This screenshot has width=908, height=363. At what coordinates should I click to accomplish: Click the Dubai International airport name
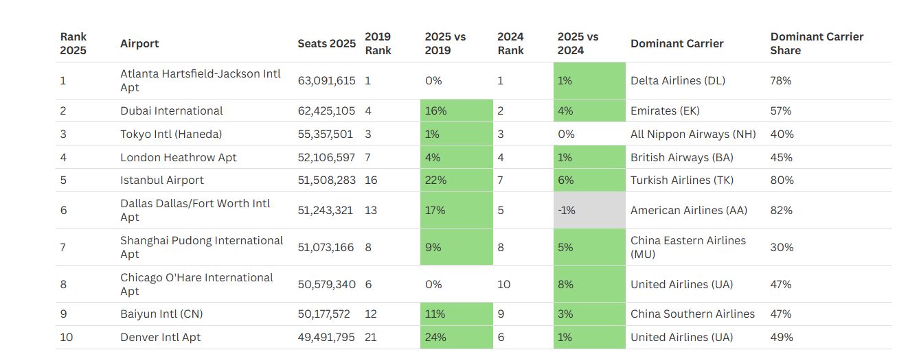172,110
